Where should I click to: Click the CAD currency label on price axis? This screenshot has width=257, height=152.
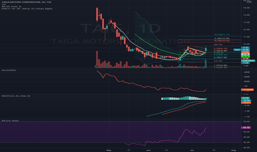249,2
